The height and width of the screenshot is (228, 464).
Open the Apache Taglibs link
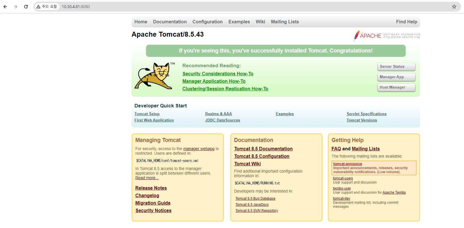tap(394, 193)
